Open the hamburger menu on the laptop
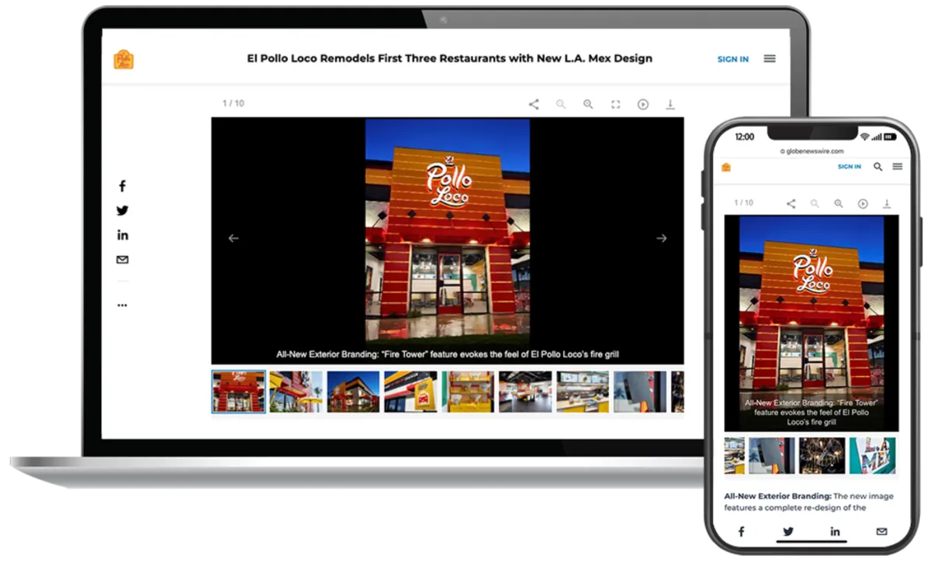 pos(770,58)
